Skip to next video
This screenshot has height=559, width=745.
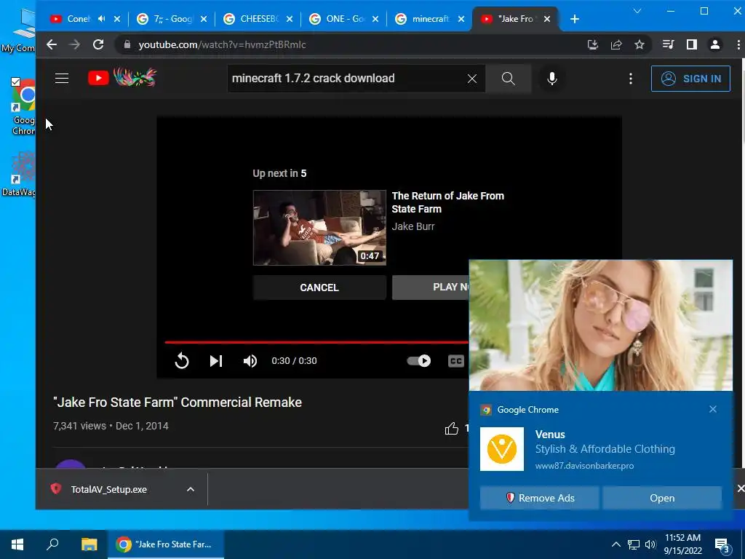pyautogui.click(x=216, y=361)
